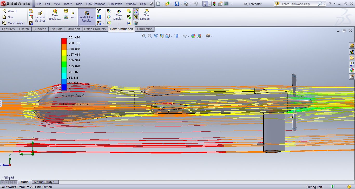
Task: Click yellow swatch in velocity legend
Action: pyautogui.click(x=64, y=52)
